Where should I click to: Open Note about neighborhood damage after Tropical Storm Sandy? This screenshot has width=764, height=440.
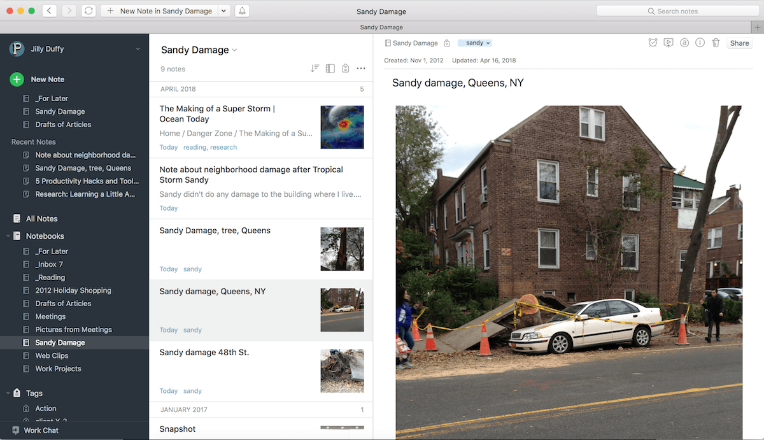click(x=261, y=188)
